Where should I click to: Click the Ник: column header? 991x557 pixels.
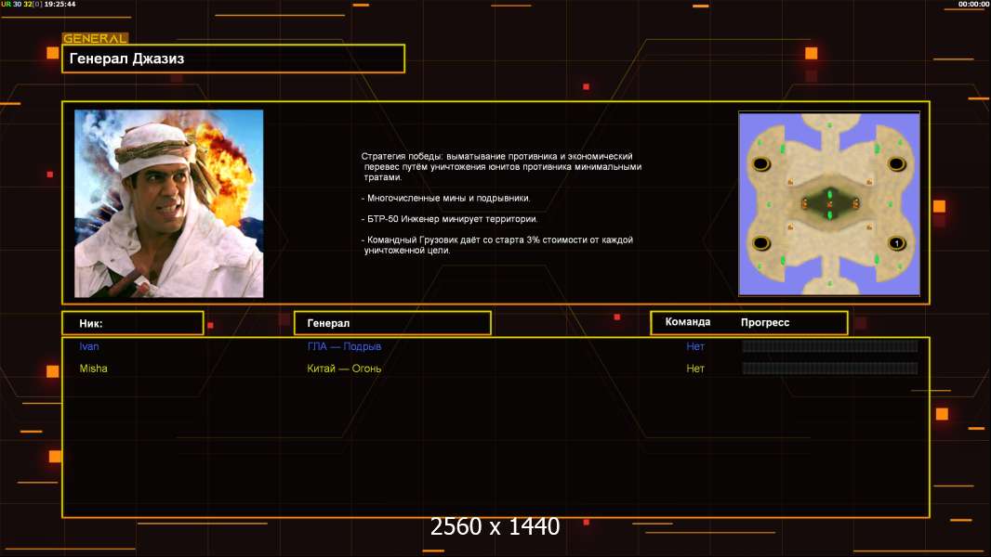(x=133, y=323)
